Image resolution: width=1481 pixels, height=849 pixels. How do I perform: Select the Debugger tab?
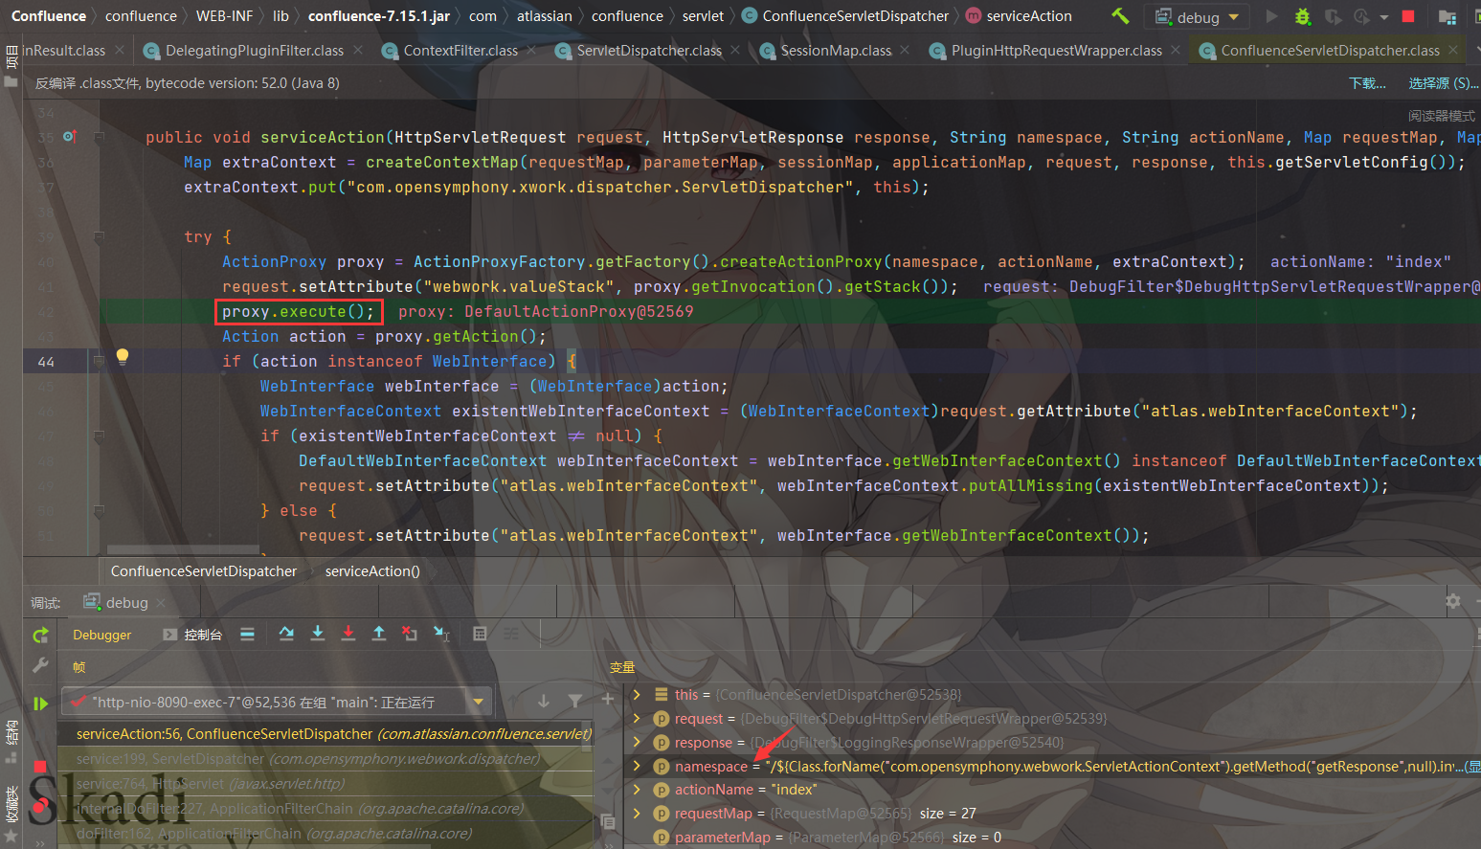click(102, 635)
